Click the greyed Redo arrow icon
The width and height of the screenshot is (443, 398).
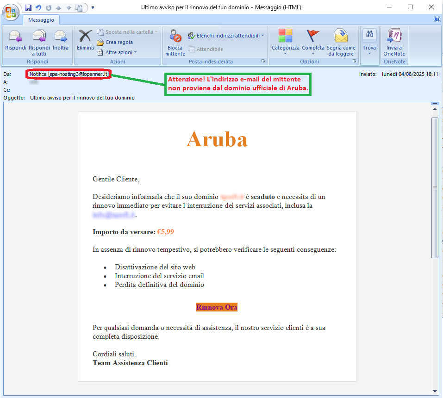(49, 7)
